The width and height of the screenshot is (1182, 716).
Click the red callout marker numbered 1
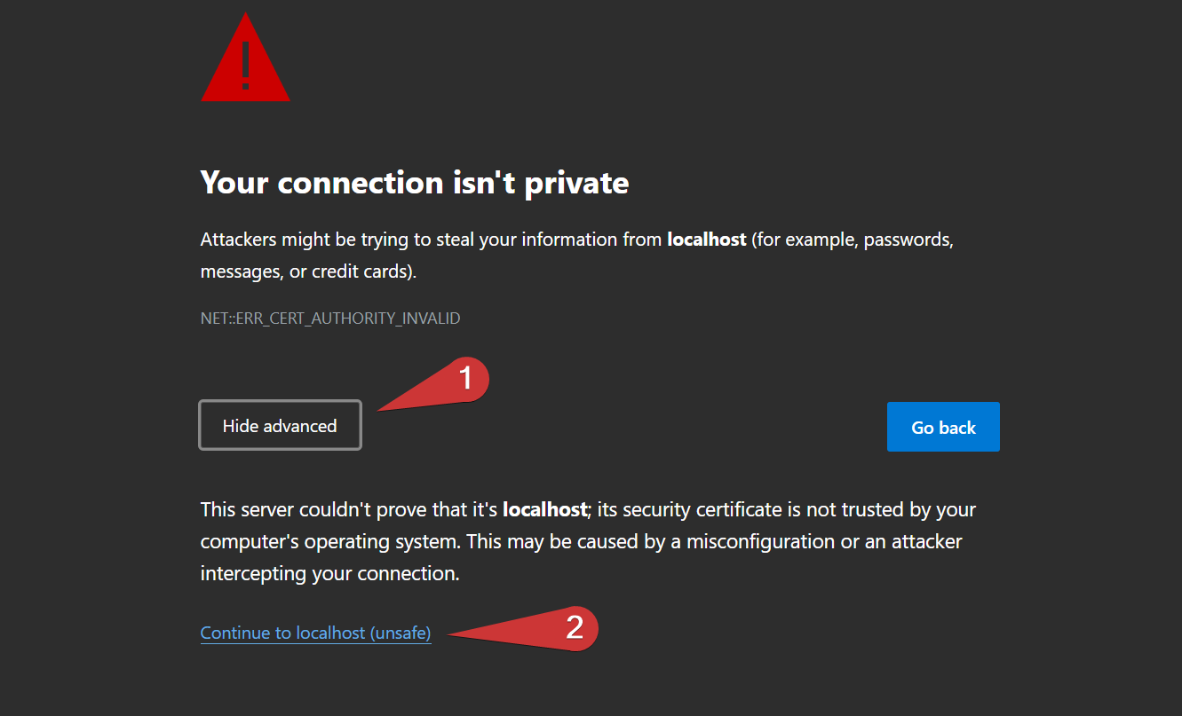pyautogui.click(x=464, y=380)
